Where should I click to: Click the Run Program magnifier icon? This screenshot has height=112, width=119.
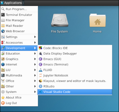pyautogui.click(x=3, y=9)
